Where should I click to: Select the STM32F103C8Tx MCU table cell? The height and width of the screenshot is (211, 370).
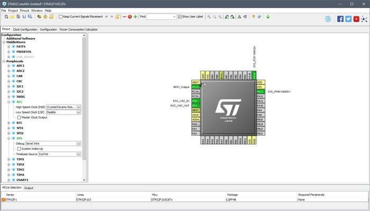tap(188, 200)
